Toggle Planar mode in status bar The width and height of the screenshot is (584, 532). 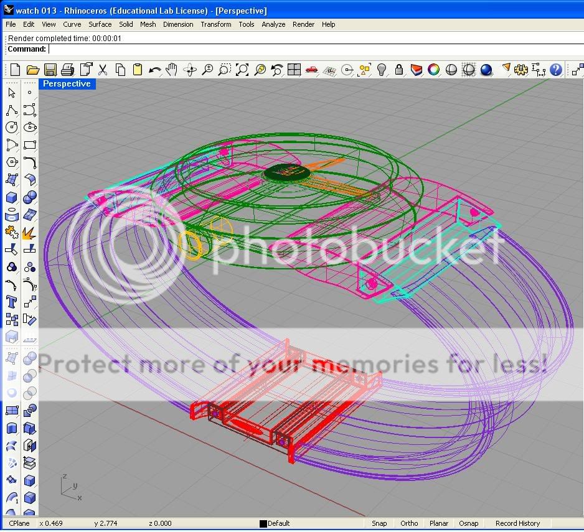[x=439, y=523]
